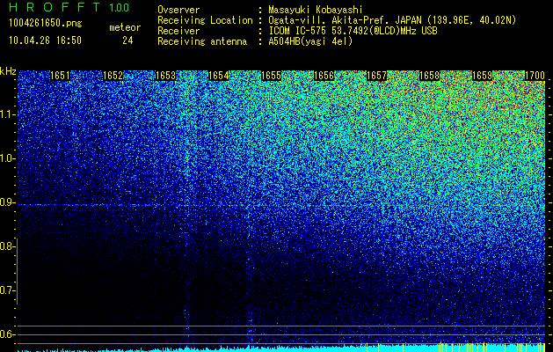The image size is (553, 352).
Task: Click the 1654 time marker
Action: pyautogui.click(x=218, y=76)
